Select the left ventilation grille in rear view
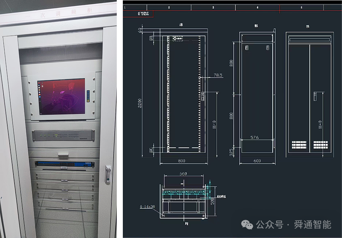Image resolution: width=342 pixels, height=238 pixels. 299,145
